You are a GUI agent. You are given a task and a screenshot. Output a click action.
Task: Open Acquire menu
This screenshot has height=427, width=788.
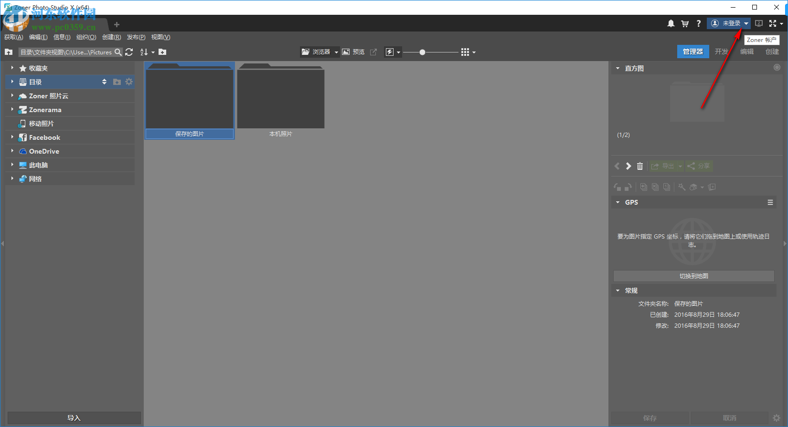[x=13, y=37]
